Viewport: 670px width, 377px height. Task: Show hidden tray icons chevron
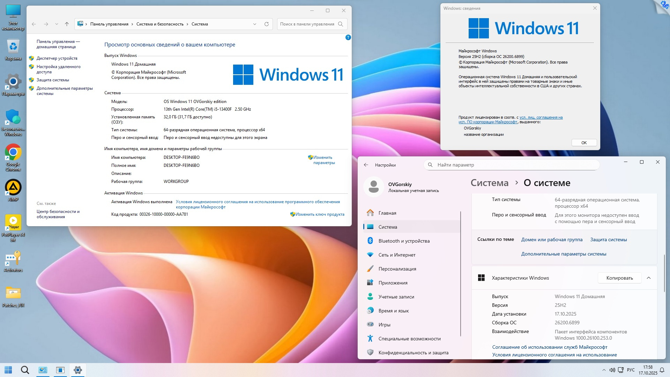point(604,370)
